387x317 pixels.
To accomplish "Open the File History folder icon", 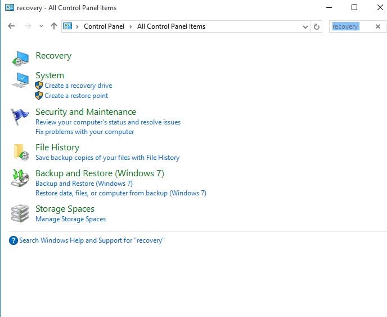I will [x=21, y=152].
